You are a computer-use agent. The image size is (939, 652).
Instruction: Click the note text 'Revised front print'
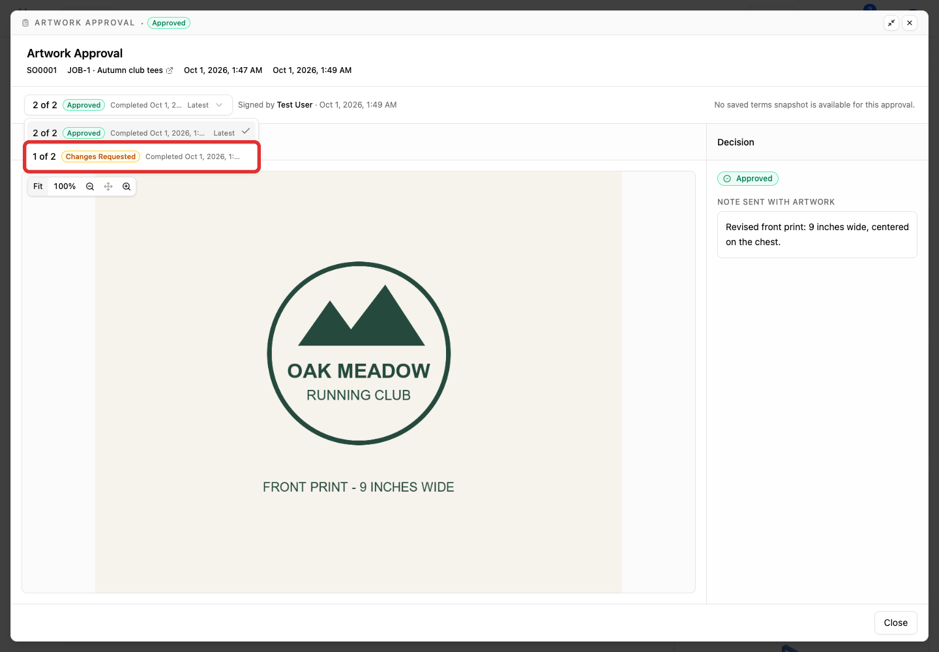(817, 235)
